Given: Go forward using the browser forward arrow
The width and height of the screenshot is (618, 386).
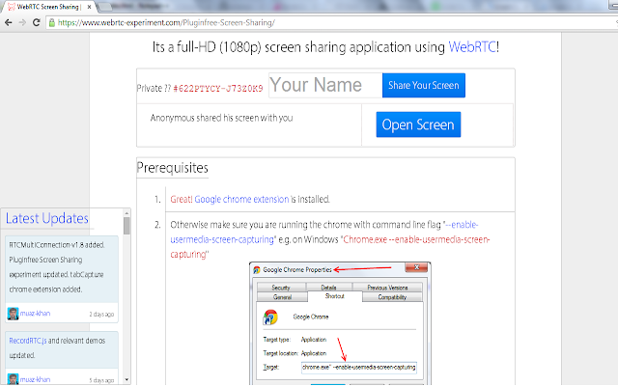Looking at the screenshot, I should (x=22, y=22).
